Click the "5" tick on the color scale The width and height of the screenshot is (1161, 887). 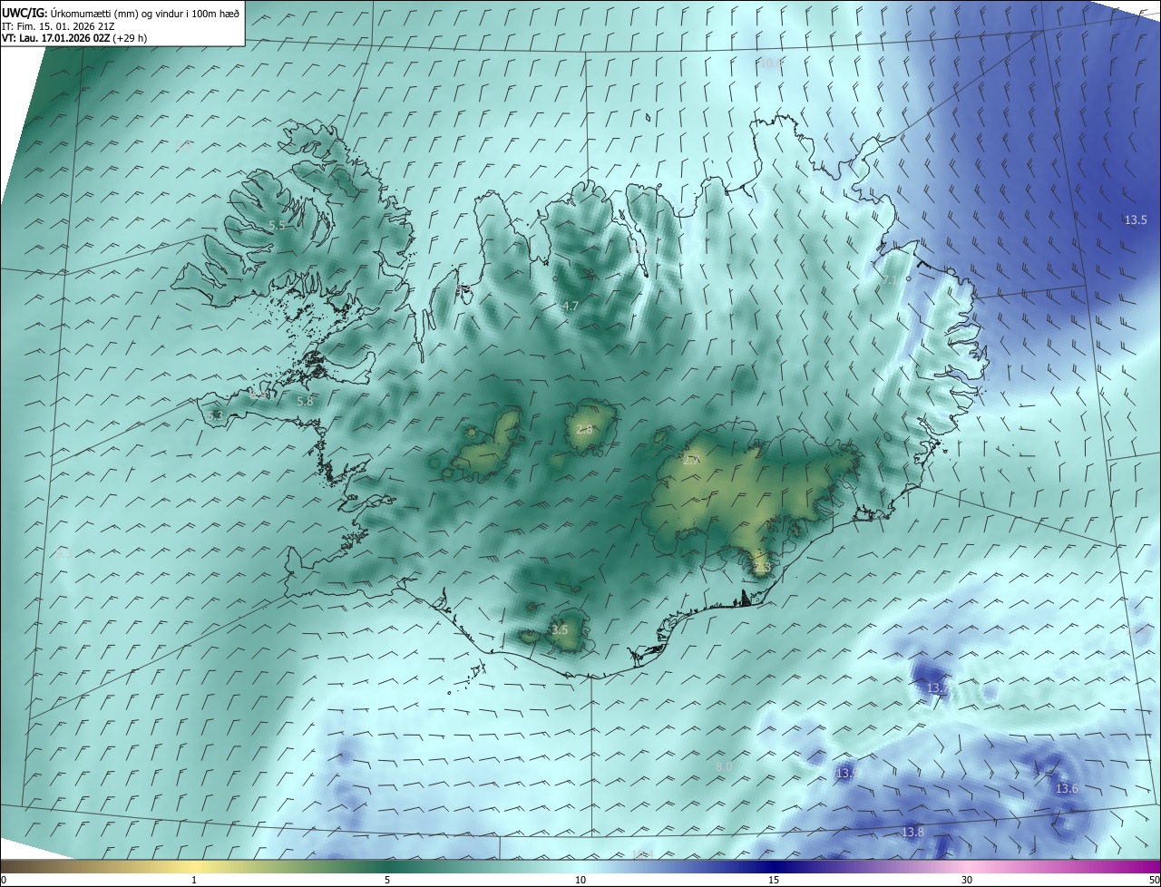pos(387,881)
